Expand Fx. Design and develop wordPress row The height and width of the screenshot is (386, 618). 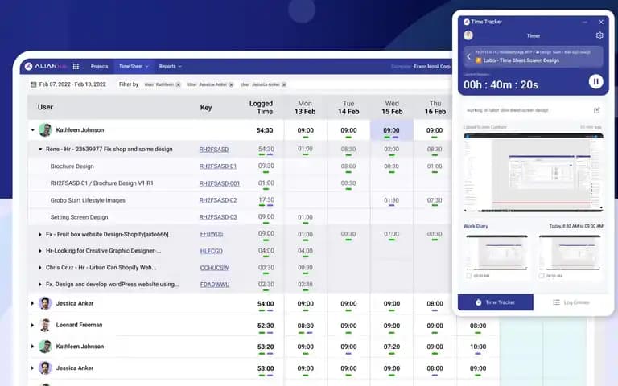39,285
